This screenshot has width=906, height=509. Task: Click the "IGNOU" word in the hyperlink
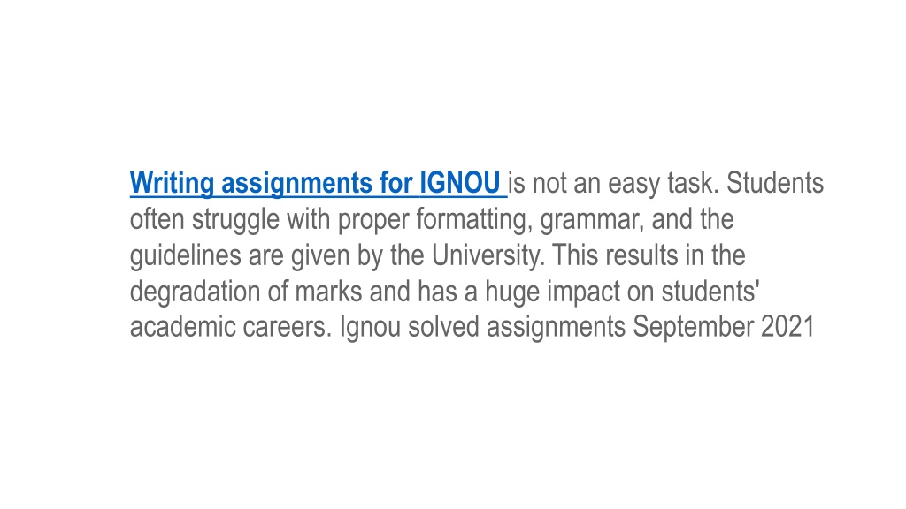460,183
